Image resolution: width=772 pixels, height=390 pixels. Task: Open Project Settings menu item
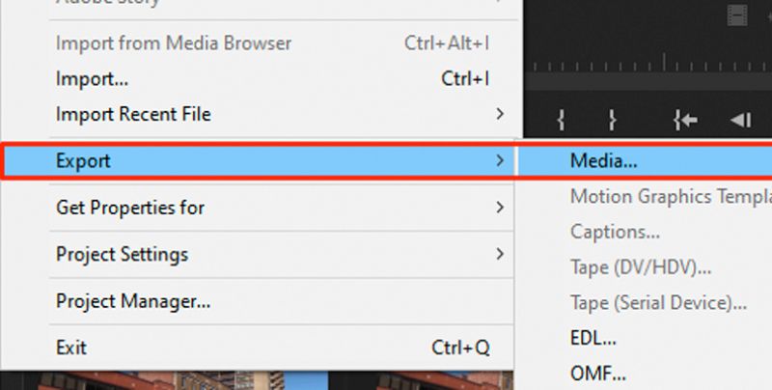pos(122,255)
